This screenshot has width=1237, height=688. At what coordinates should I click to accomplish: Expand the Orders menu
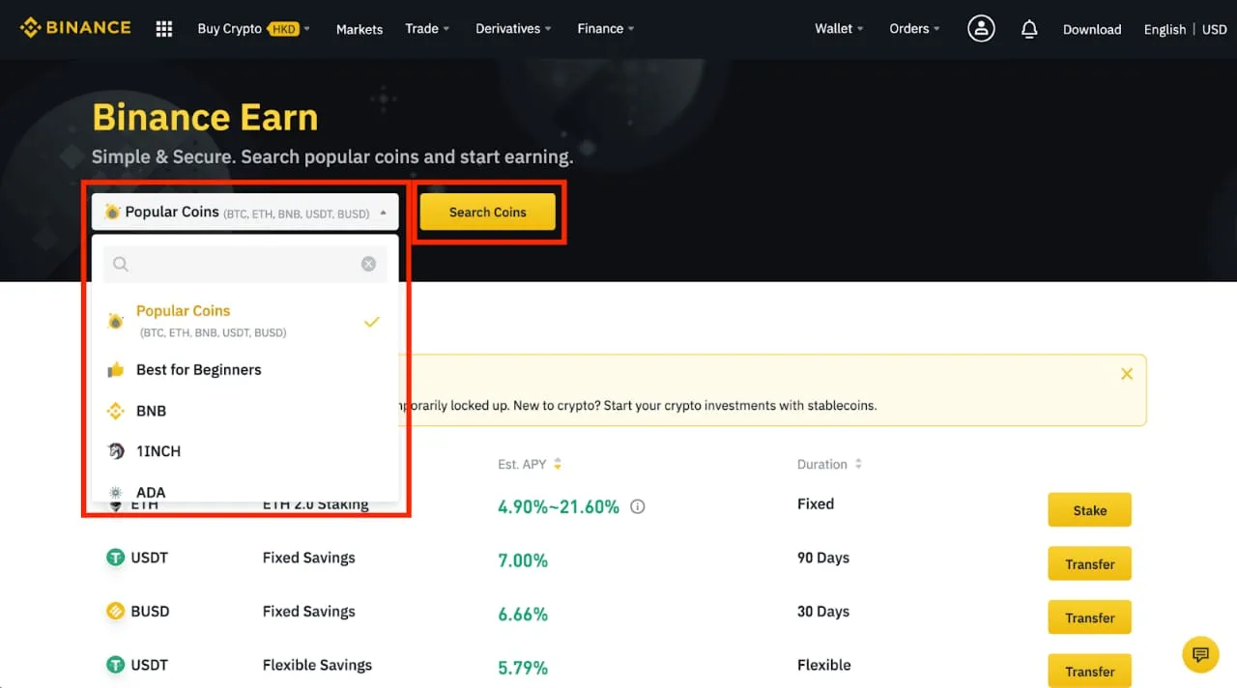914,29
